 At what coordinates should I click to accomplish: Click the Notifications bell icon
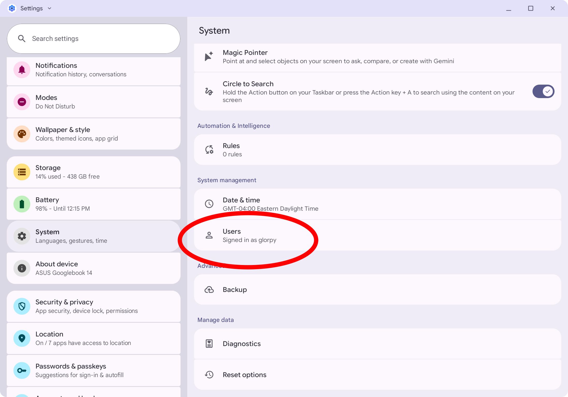(x=22, y=70)
